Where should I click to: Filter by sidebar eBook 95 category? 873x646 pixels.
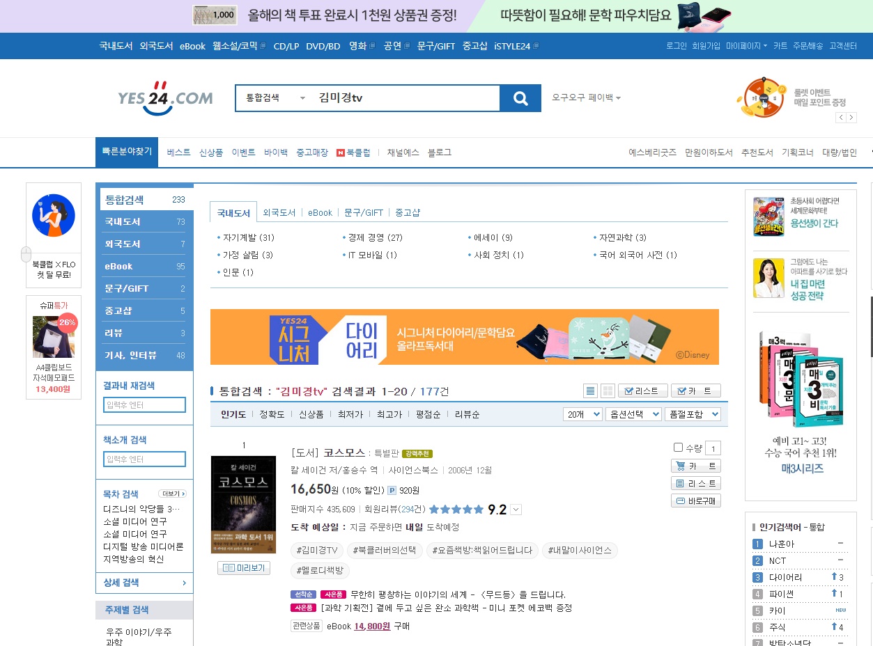pyautogui.click(x=144, y=266)
